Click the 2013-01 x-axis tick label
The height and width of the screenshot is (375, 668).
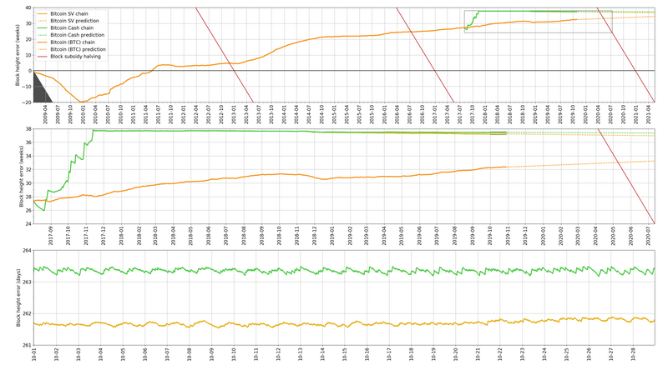[x=234, y=115]
